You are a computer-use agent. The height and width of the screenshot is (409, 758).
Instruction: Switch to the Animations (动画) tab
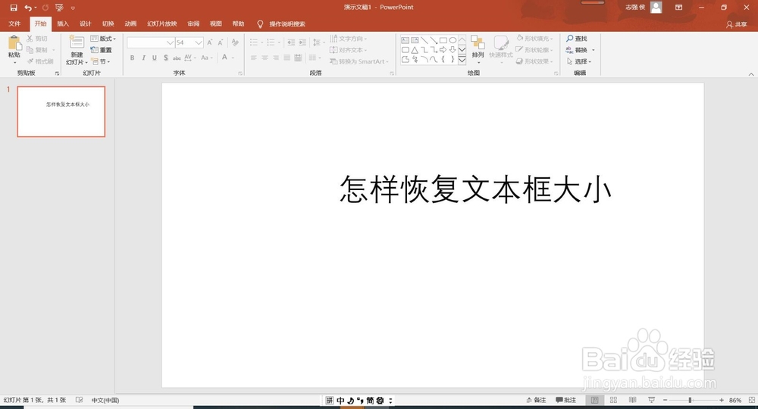tap(130, 23)
